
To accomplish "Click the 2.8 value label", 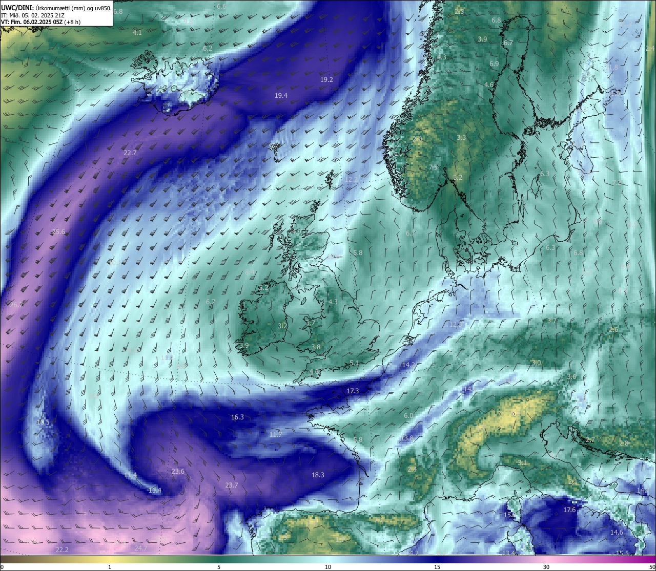I will [x=624, y=443].
